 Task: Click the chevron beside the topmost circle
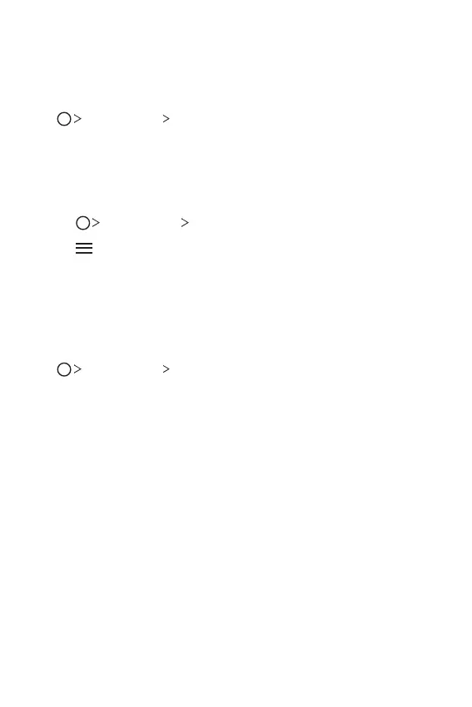click(77, 119)
